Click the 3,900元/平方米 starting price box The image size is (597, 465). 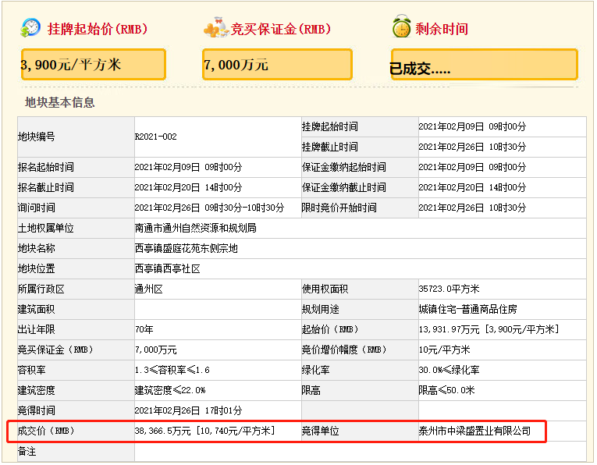point(94,65)
